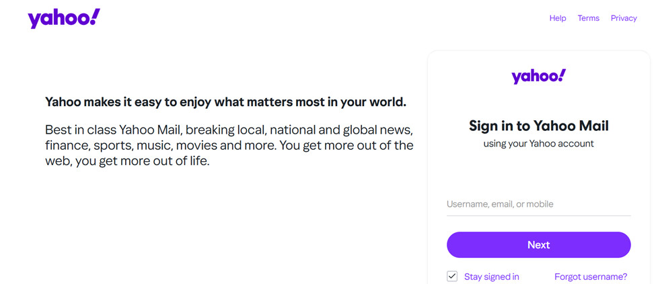
Task: Click the 'Best in class Yahoo Mail' paragraph
Action: (229, 129)
